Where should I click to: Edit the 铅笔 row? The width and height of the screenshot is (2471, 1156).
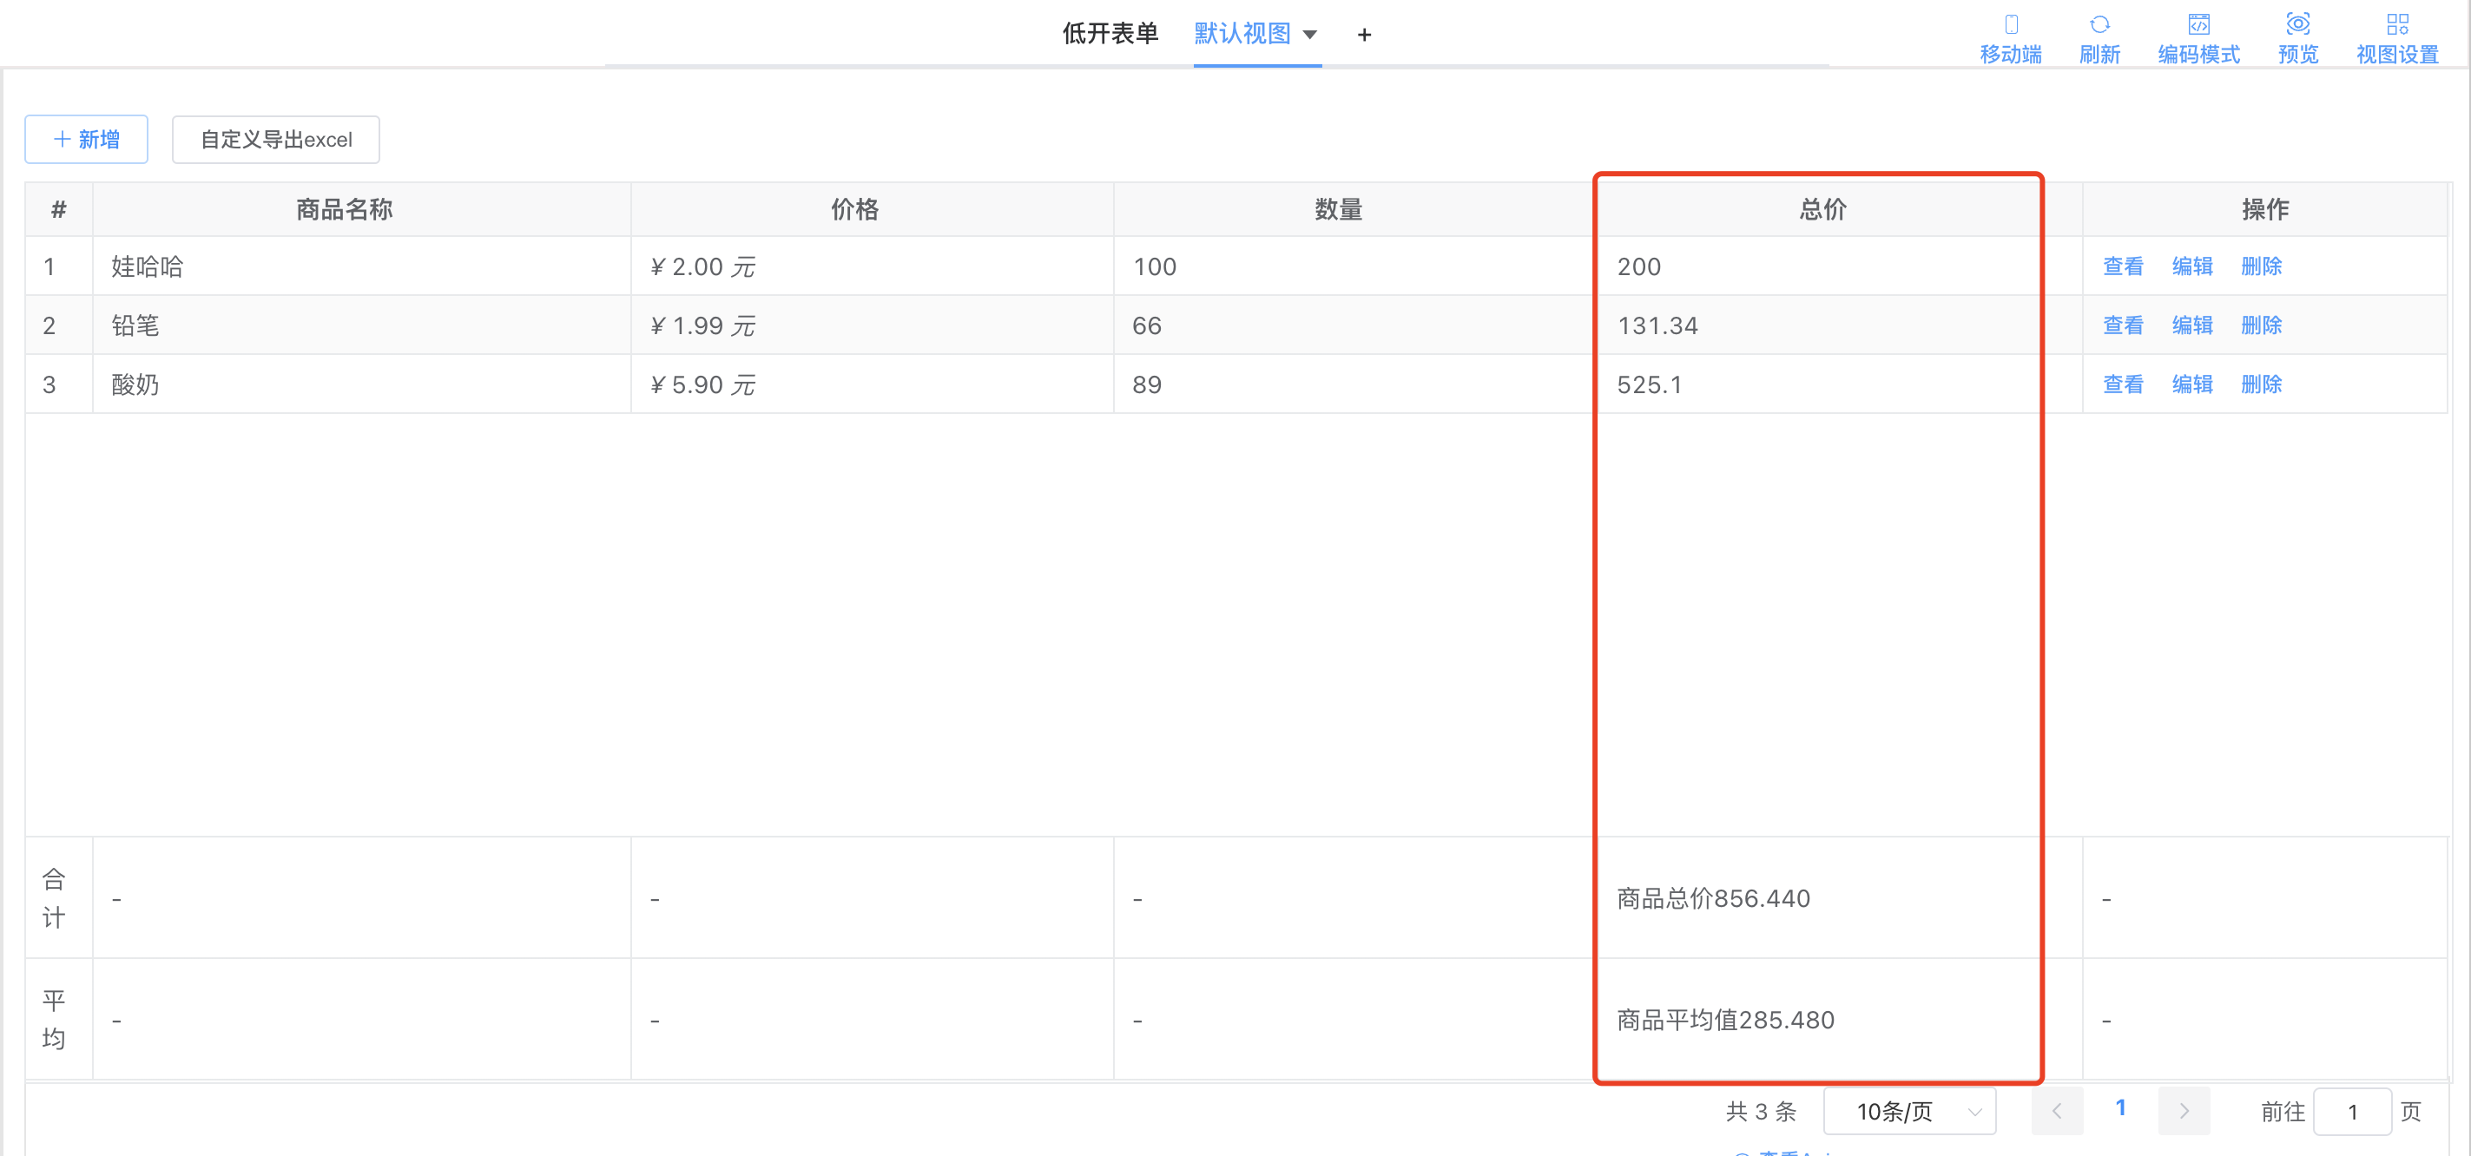click(2191, 326)
